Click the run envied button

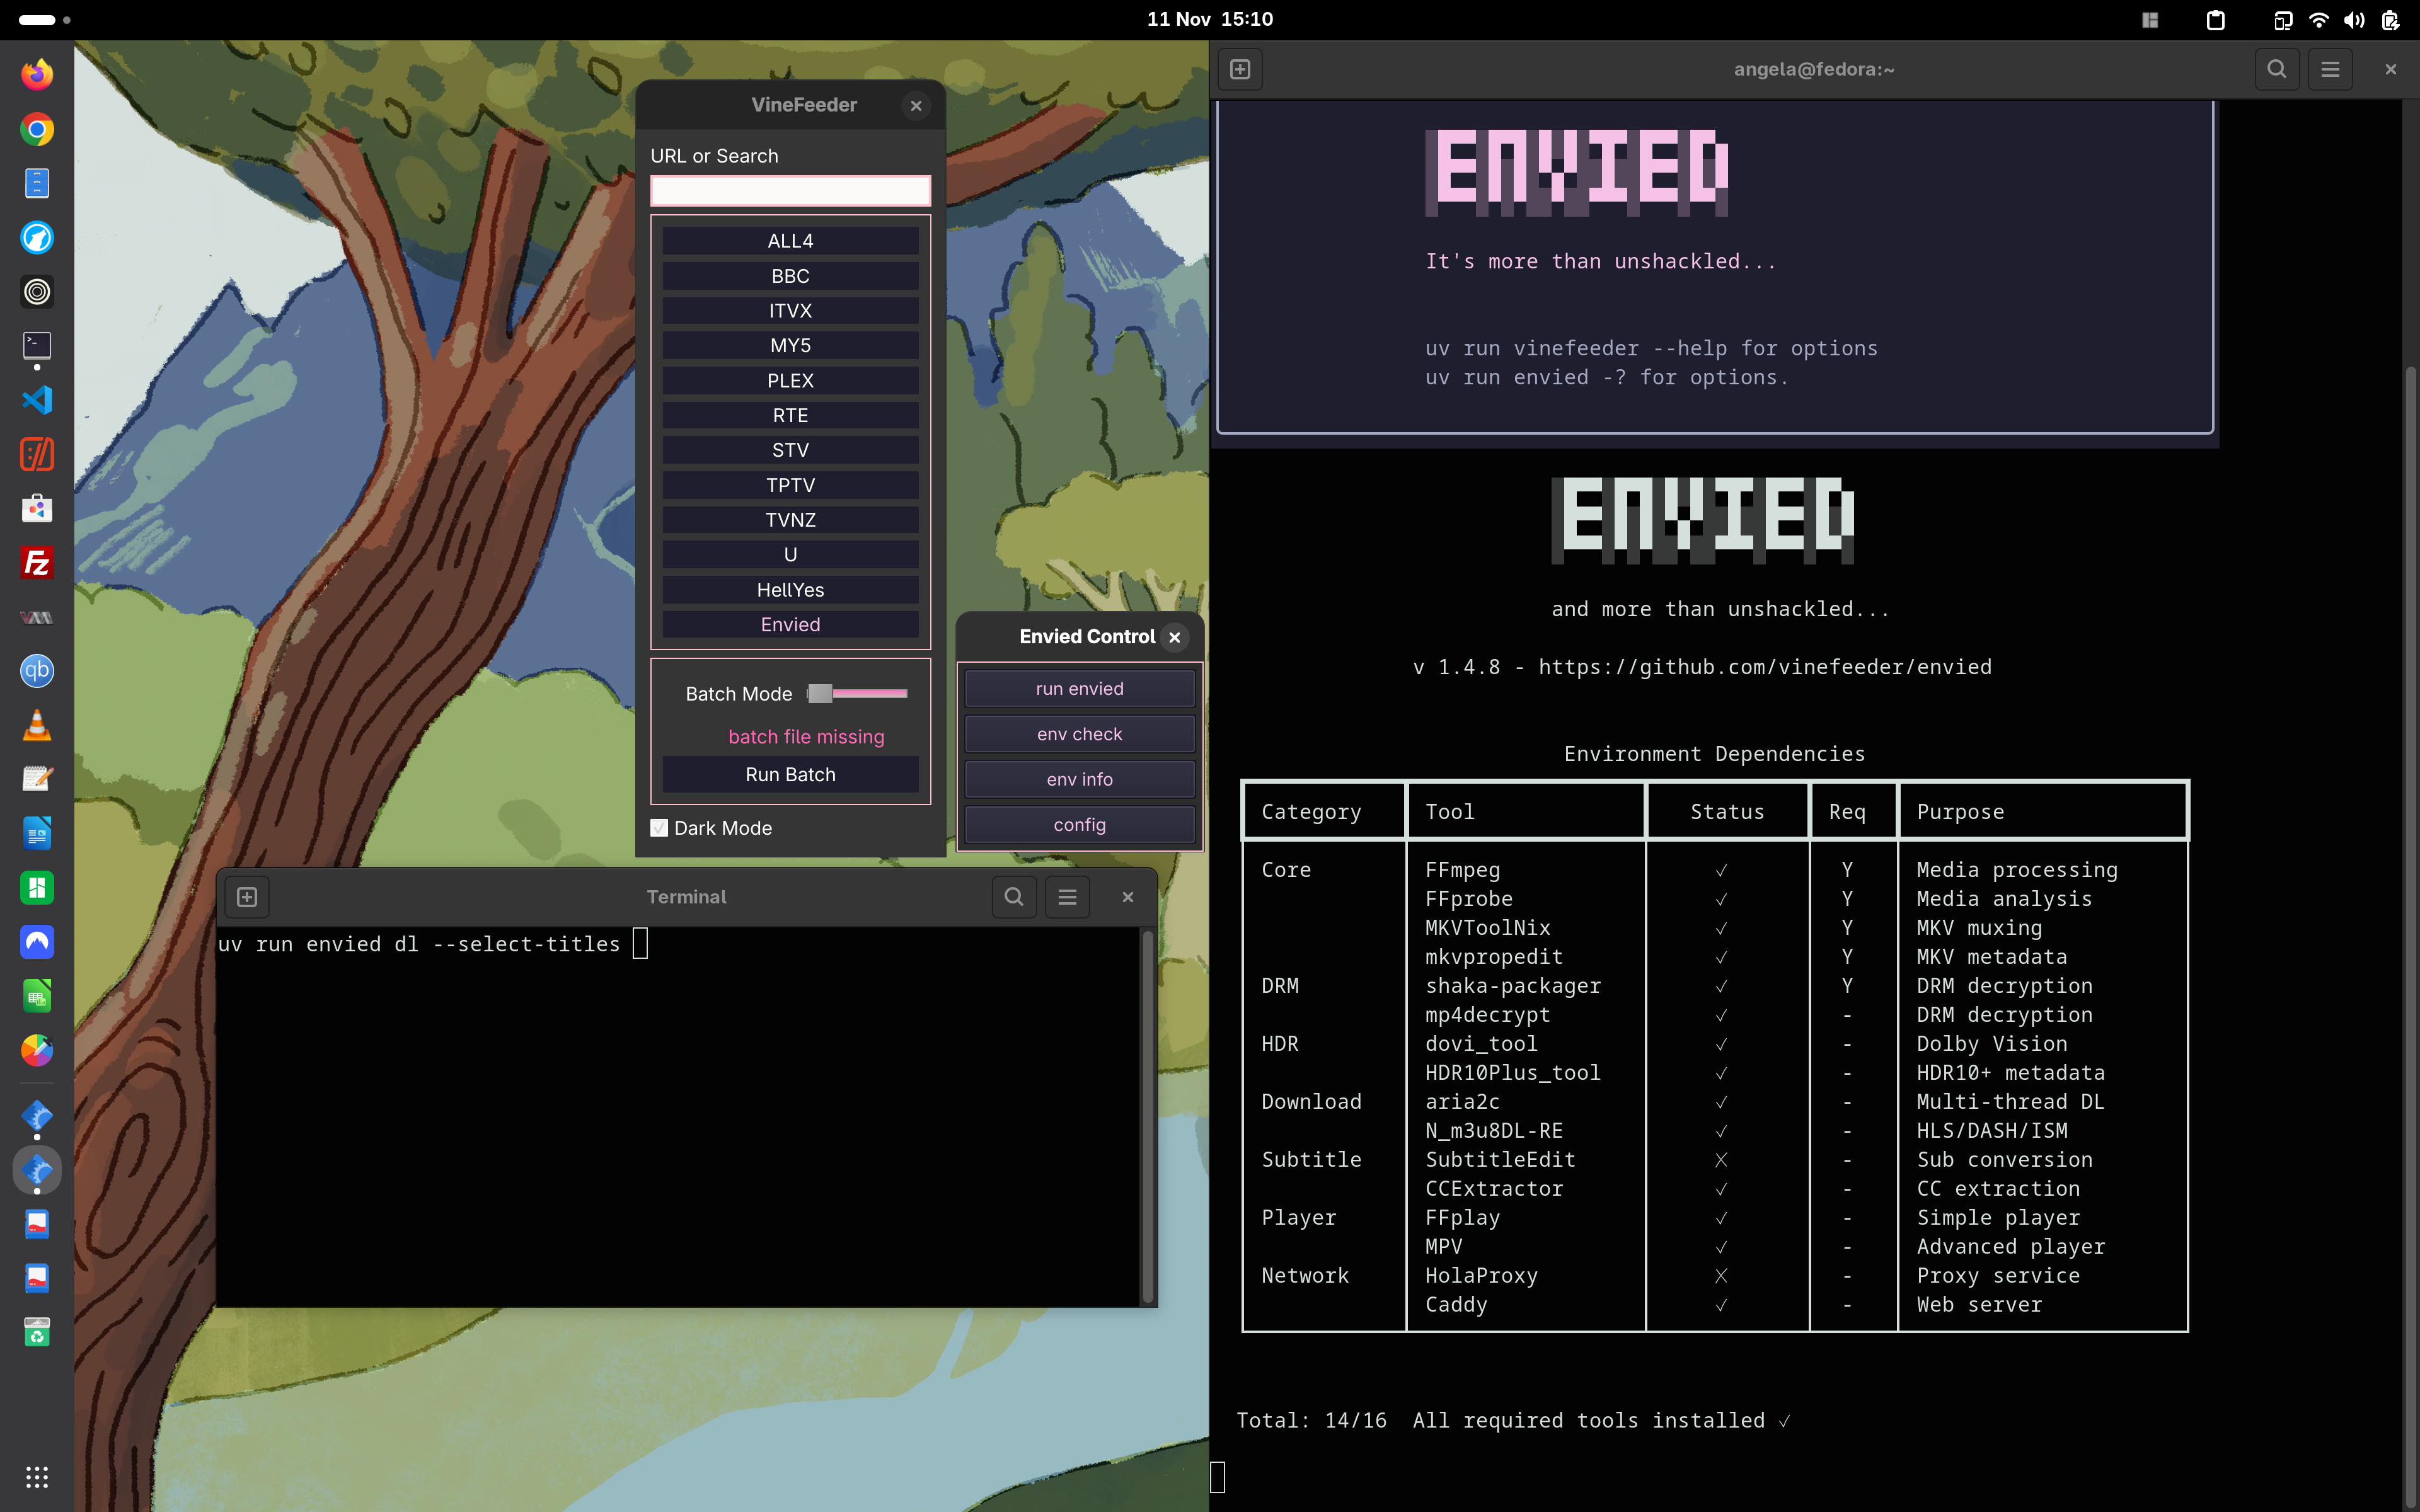tap(1079, 689)
